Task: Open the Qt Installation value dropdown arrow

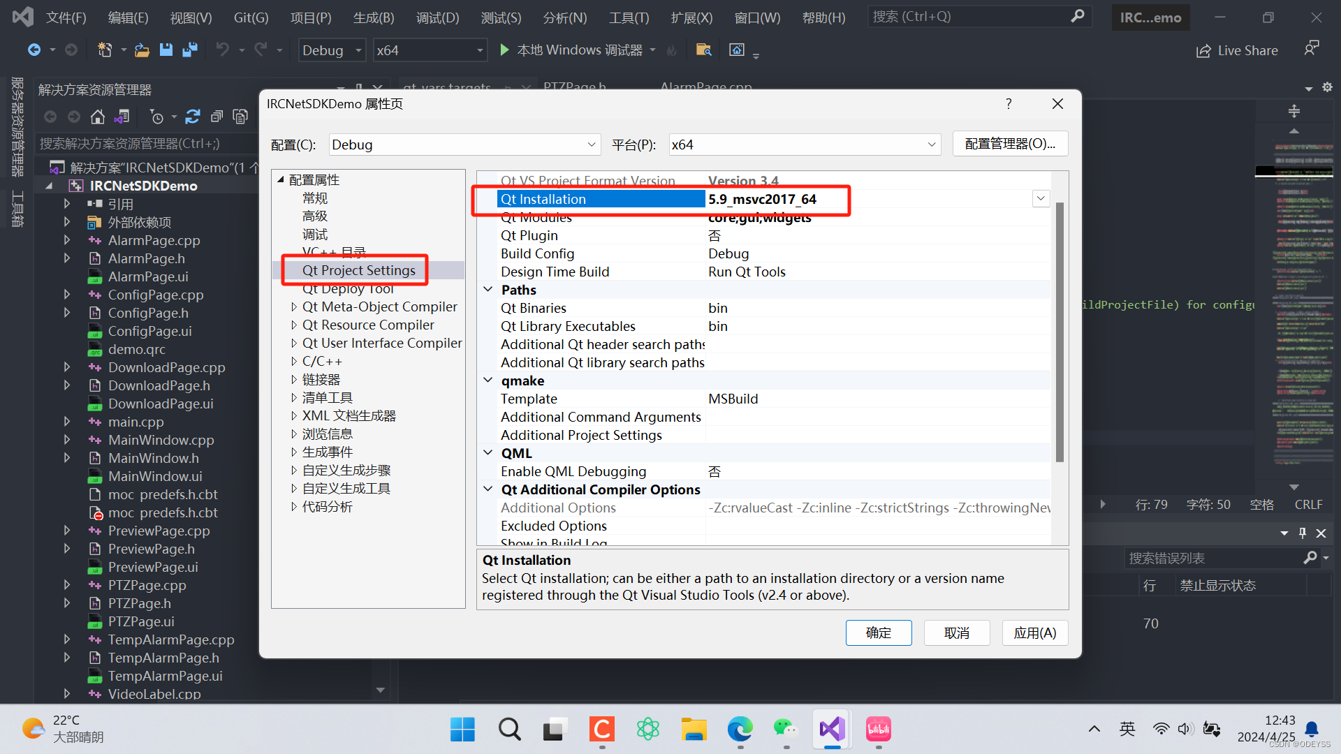Action: click(1041, 199)
